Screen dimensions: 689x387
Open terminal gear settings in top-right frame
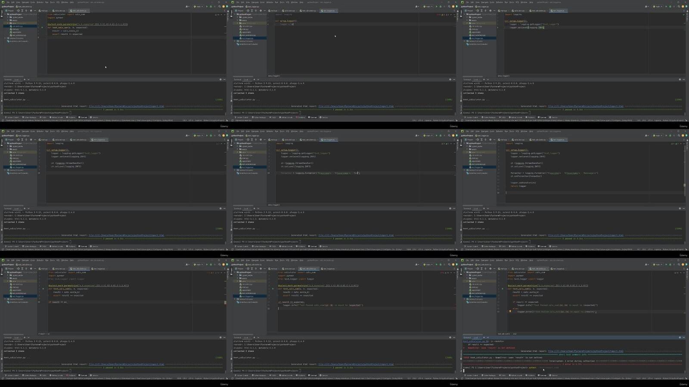click(680, 80)
